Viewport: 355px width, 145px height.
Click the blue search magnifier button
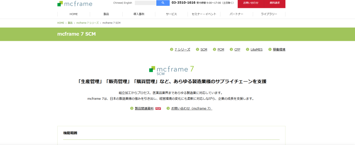click(x=163, y=3)
